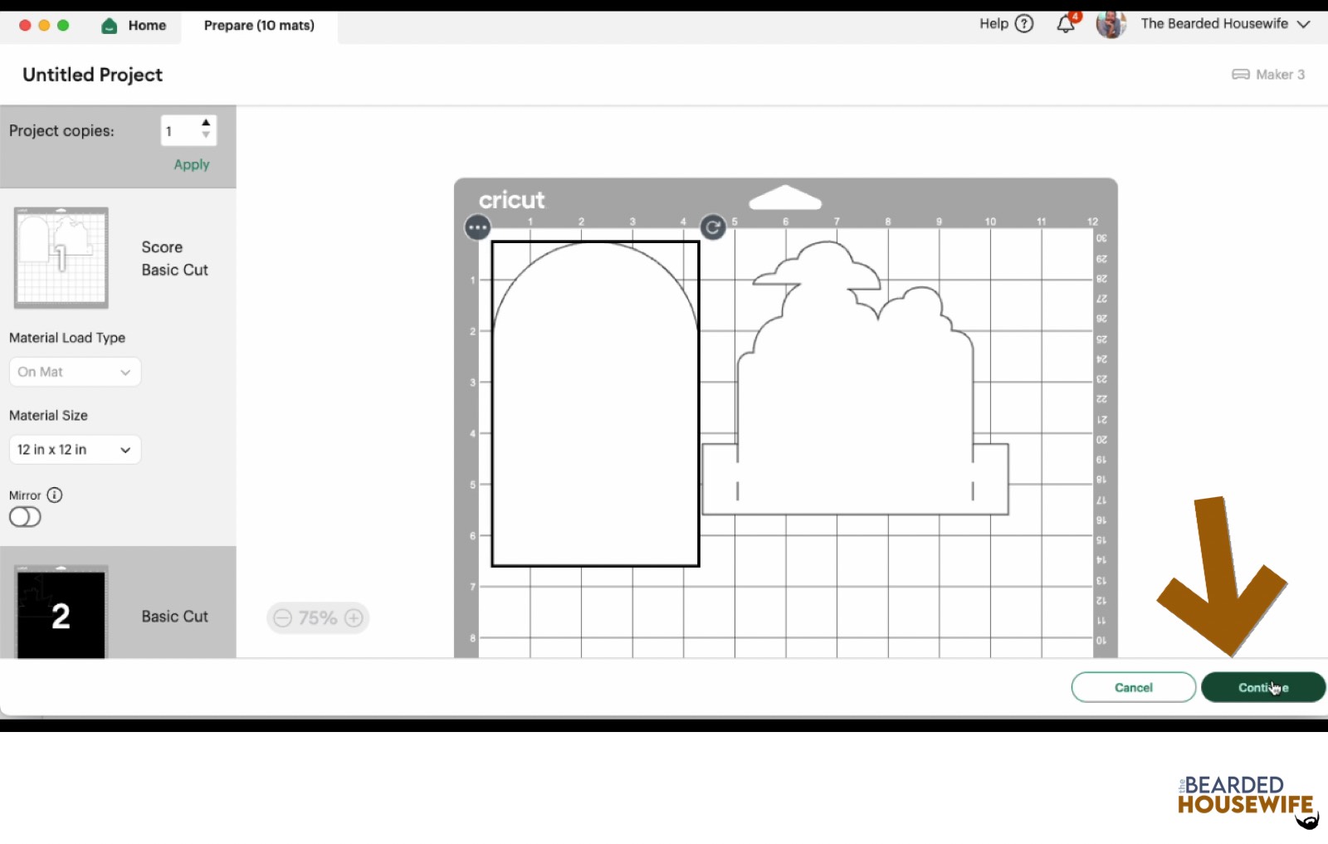Zoom in with the plus icon
The image size is (1328, 844).
click(x=354, y=618)
